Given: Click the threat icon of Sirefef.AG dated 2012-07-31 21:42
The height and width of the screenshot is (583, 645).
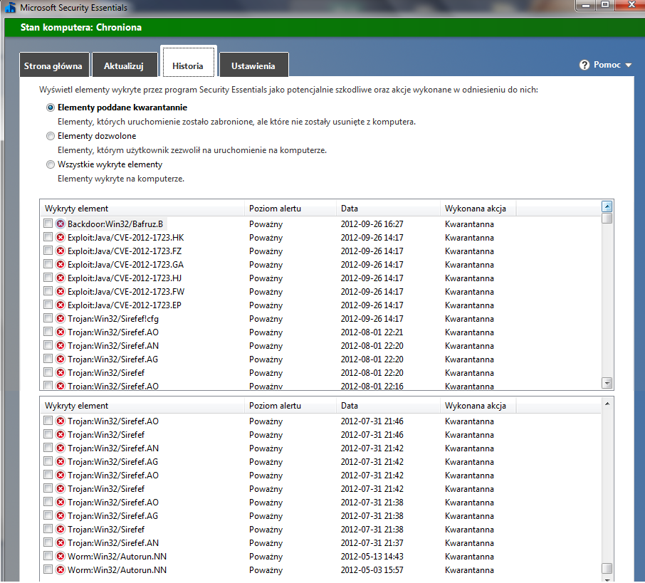Looking at the screenshot, I should coord(61,461).
